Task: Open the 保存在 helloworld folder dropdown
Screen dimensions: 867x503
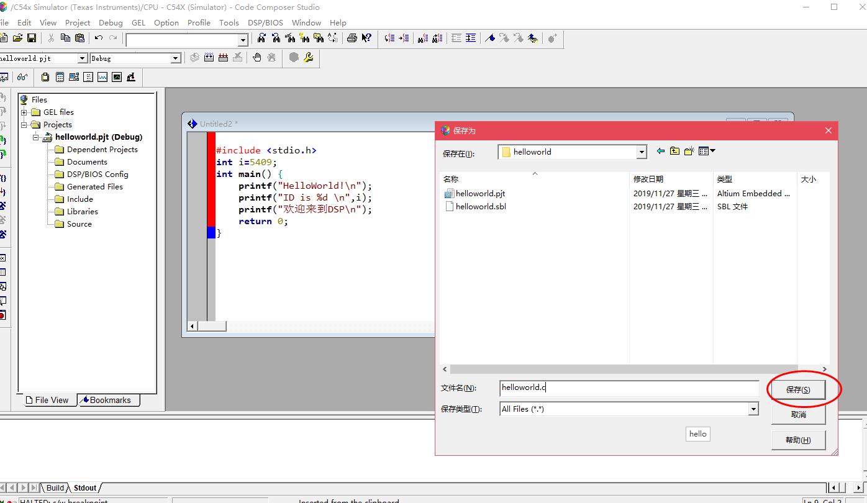Action: [642, 152]
